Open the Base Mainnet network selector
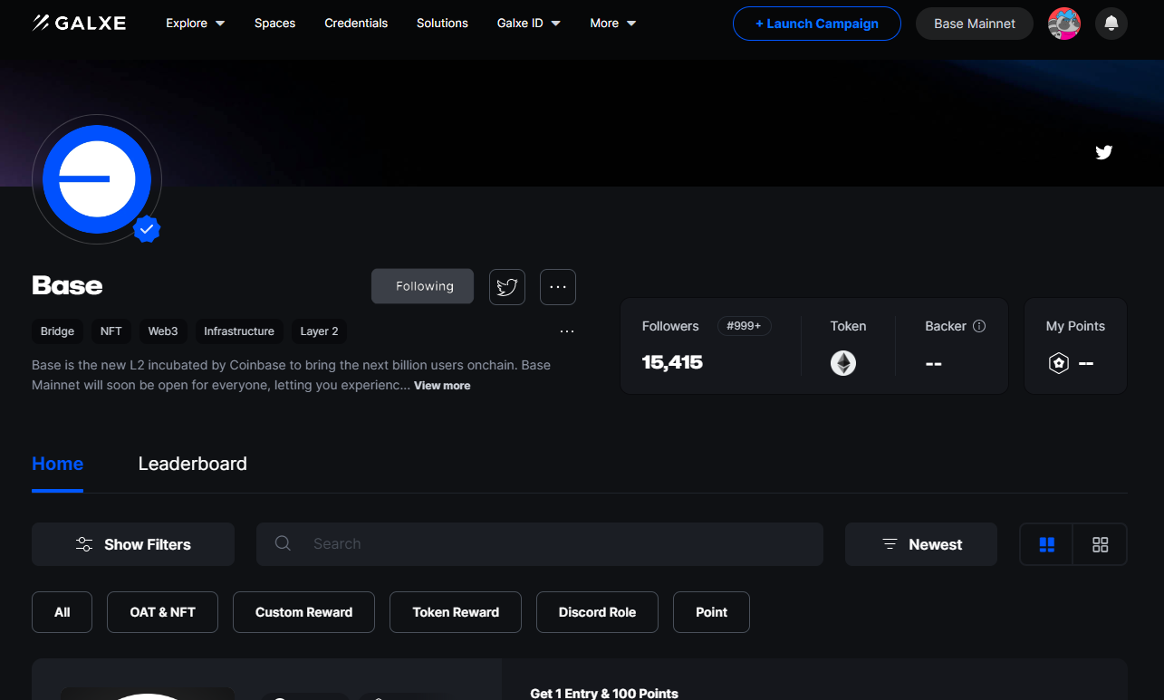 tap(975, 24)
